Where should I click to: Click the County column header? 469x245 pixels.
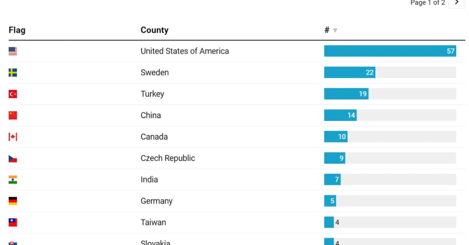(154, 30)
